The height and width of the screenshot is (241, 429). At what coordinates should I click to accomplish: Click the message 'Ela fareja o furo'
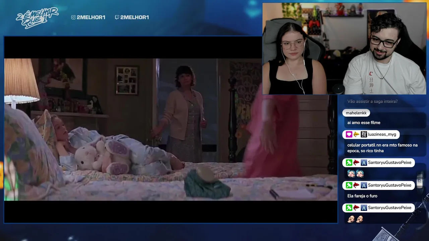coord(362,196)
